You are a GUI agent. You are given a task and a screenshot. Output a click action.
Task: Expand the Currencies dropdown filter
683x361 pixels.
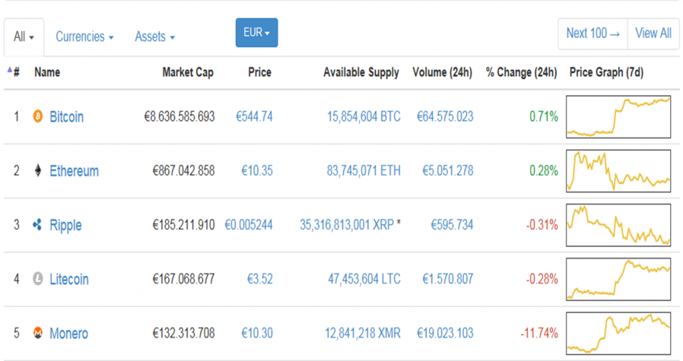[x=85, y=37]
